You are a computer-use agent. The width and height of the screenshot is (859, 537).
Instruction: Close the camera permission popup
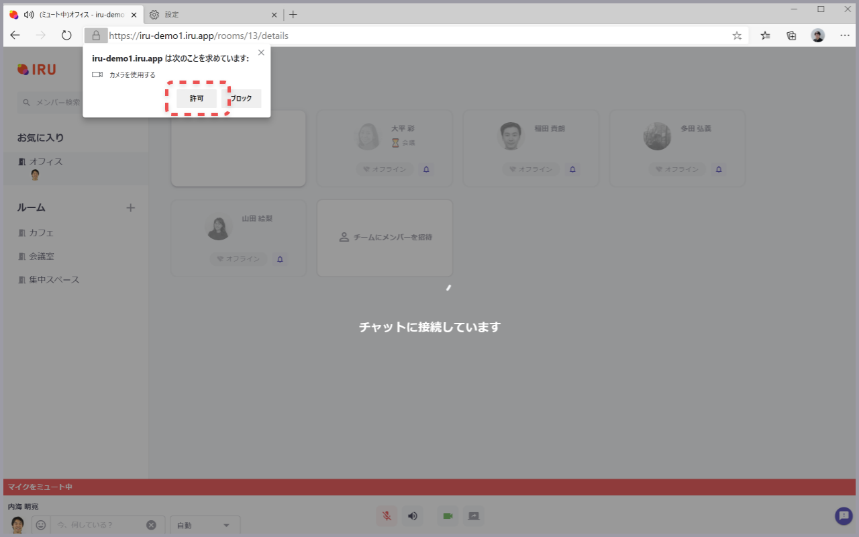pos(261,52)
